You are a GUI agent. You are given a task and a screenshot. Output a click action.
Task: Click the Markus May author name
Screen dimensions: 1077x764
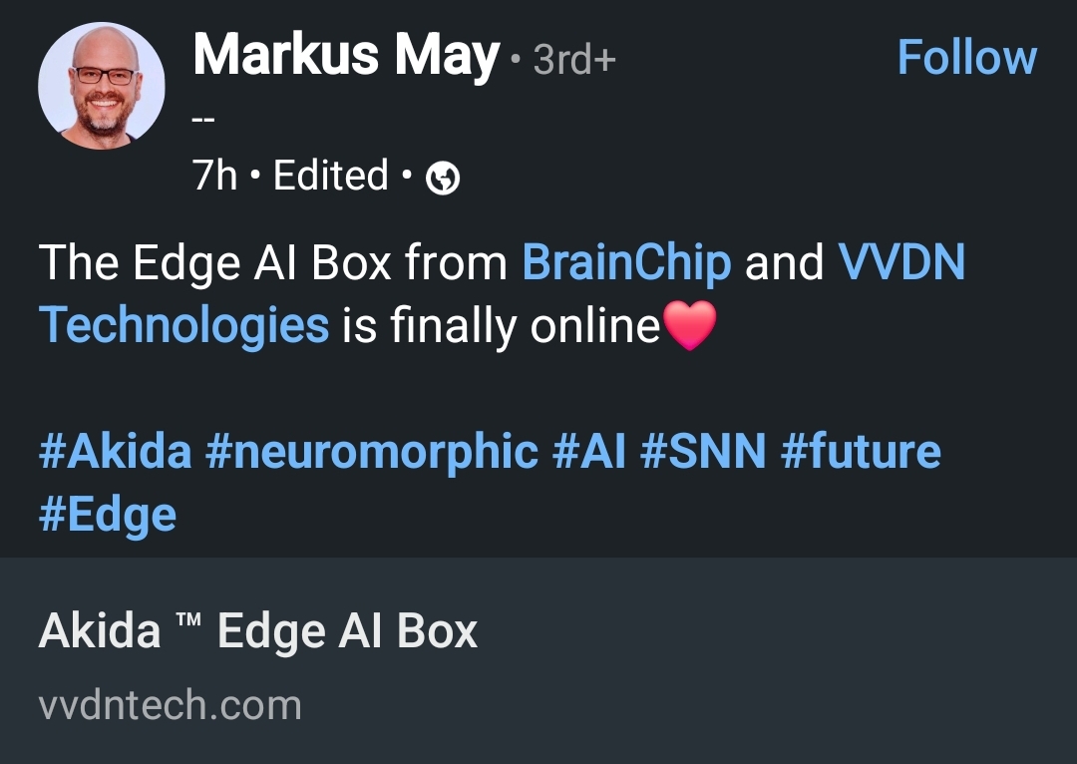pos(345,57)
